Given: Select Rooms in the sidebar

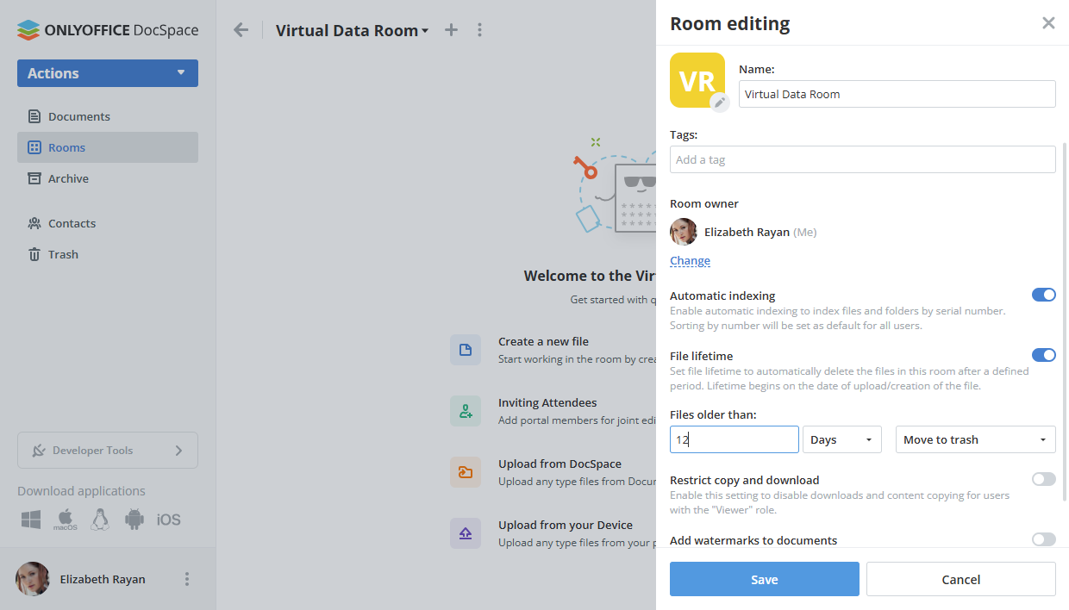Looking at the screenshot, I should (108, 147).
